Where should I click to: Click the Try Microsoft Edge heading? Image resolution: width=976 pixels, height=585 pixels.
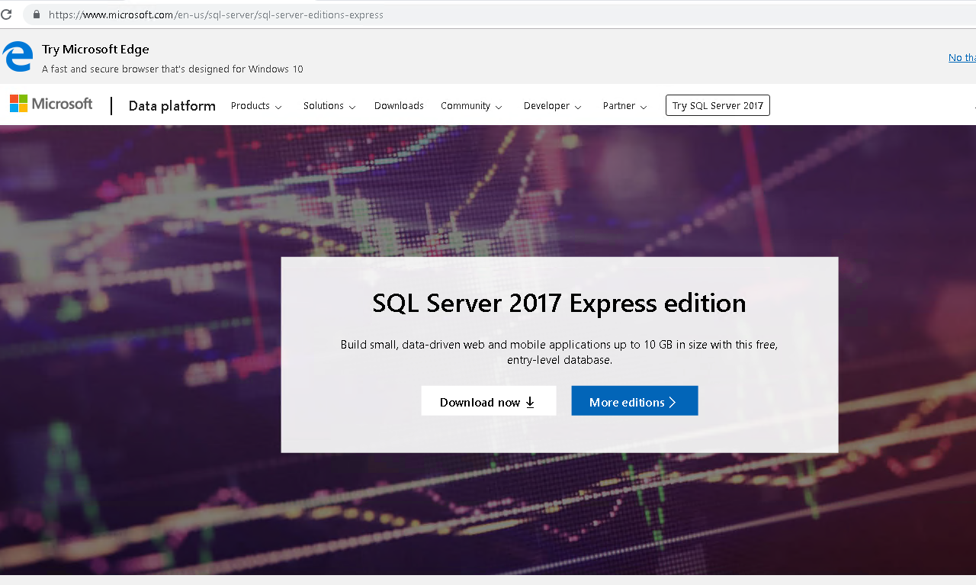point(95,49)
